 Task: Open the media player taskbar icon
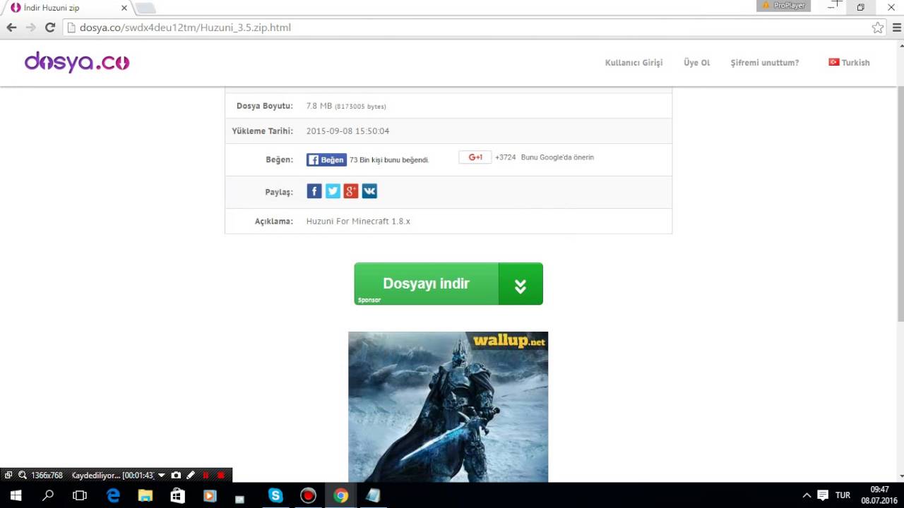[x=210, y=496]
